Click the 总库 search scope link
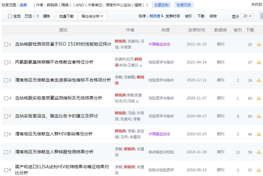 pyautogui.click(x=23, y=5)
